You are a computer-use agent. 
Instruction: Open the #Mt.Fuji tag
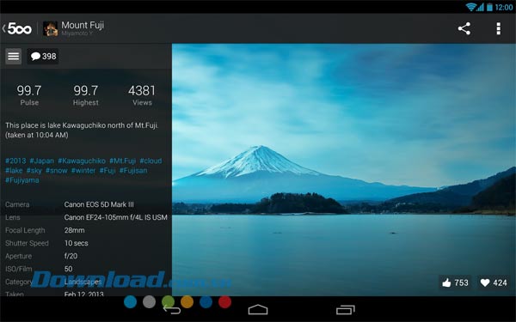pyautogui.click(x=122, y=161)
